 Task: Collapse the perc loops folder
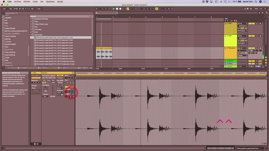point(31,35)
